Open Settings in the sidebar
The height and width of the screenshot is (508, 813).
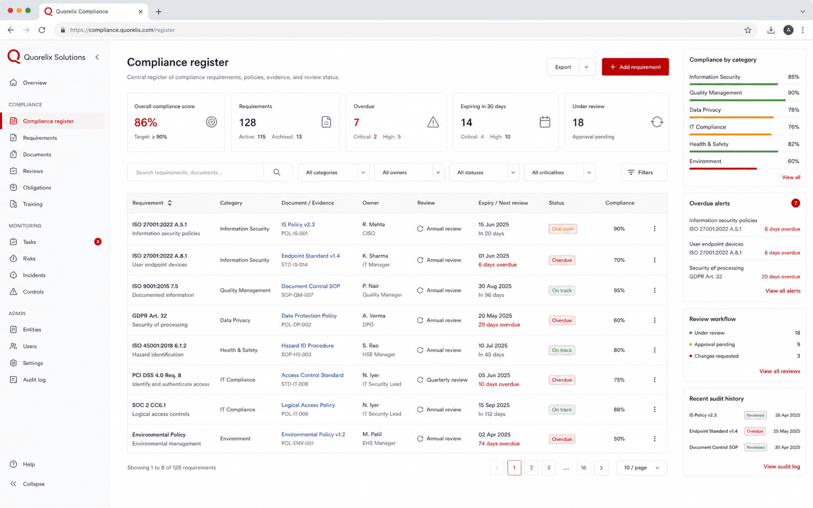tap(33, 363)
